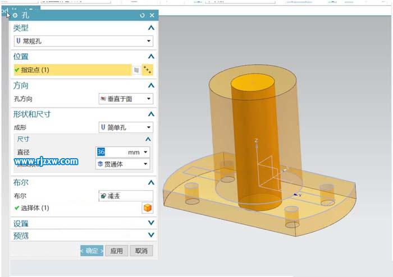The image size is (393, 277).
Task: Collapse the 形状和尺寸 section
Action: tap(151, 114)
